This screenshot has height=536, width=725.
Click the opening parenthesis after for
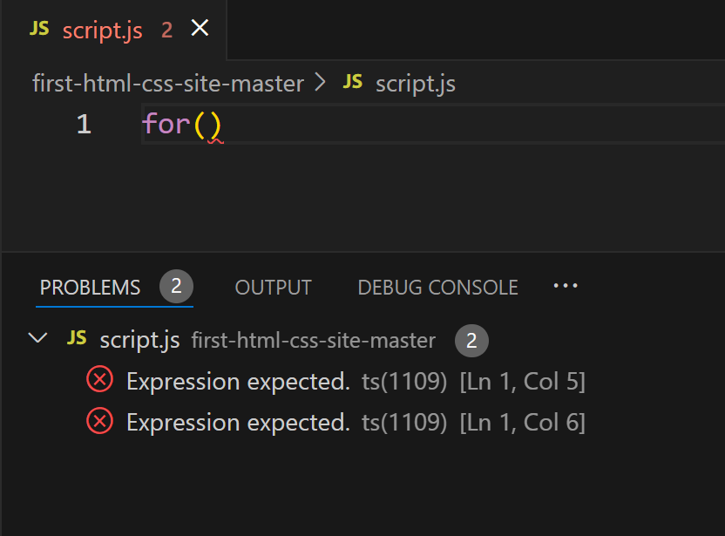click(200, 125)
